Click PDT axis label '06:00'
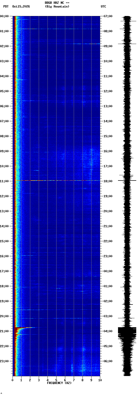 (x=4, y=106)
